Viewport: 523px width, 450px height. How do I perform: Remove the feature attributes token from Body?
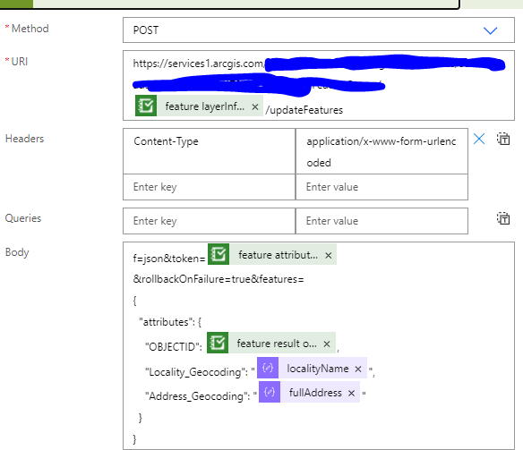tap(328, 256)
